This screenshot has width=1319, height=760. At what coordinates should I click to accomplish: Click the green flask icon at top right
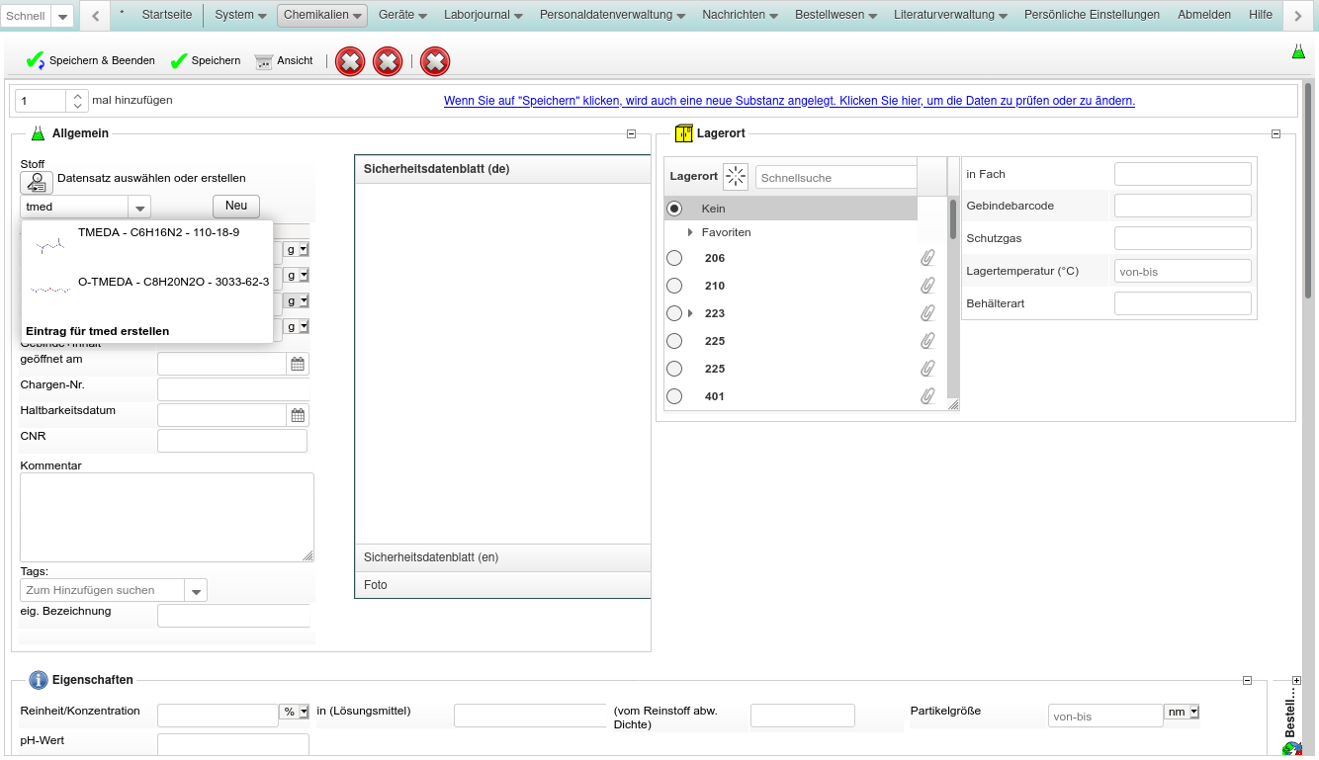point(1298,51)
